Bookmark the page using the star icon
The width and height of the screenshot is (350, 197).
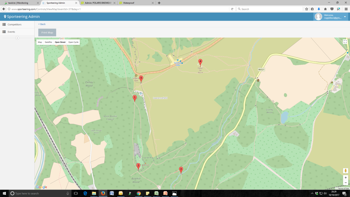tap(306, 9)
